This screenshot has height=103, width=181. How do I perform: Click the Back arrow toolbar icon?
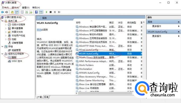coord(2,12)
